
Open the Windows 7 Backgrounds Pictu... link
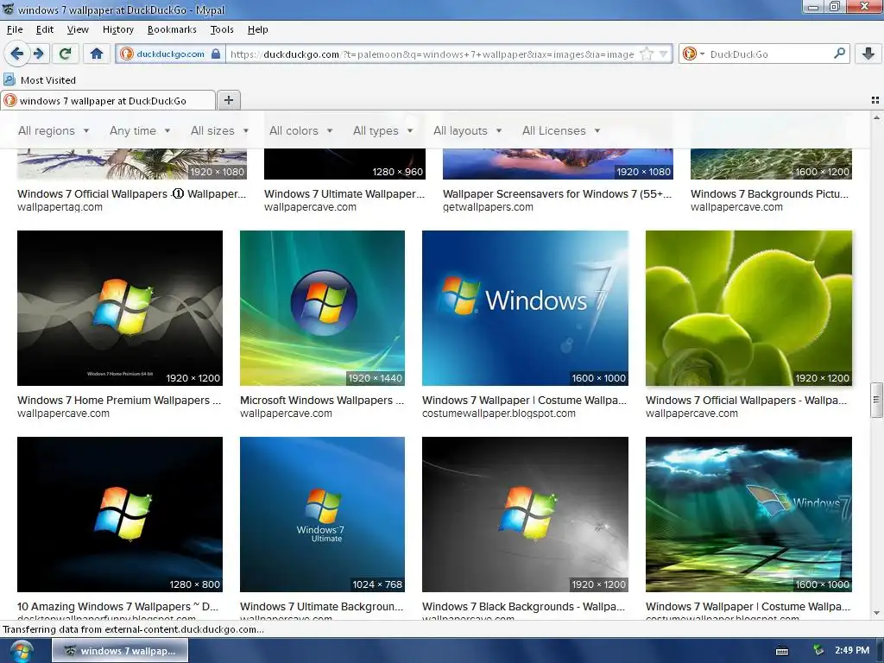tap(769, 194)
